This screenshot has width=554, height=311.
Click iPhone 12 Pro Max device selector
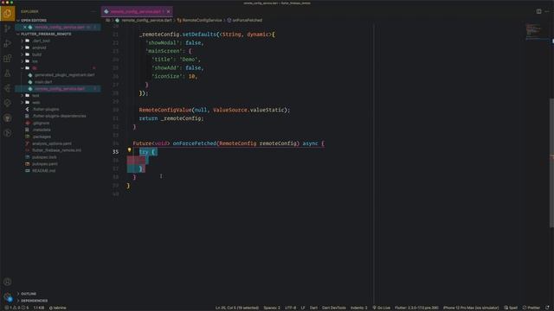pos(471,308)
